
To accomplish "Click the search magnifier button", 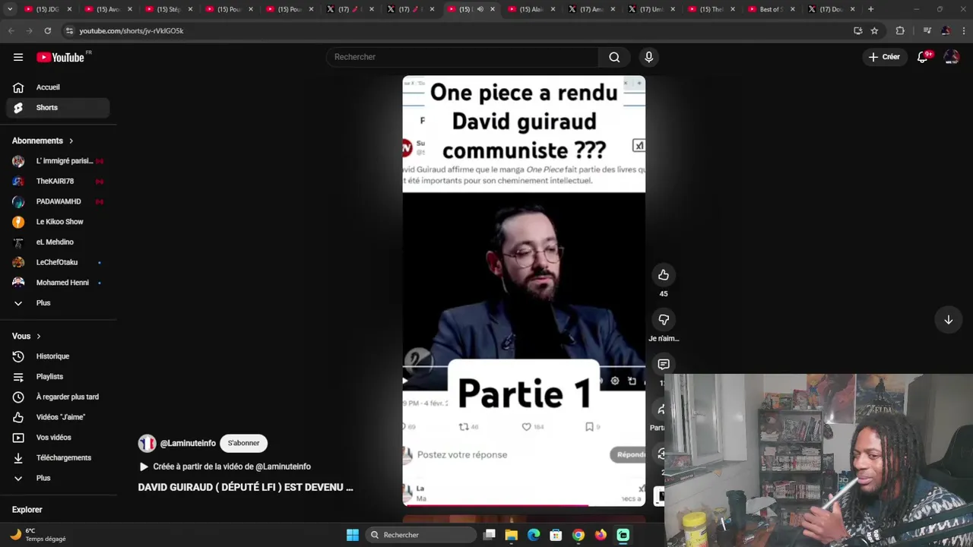I will point(614,57).
